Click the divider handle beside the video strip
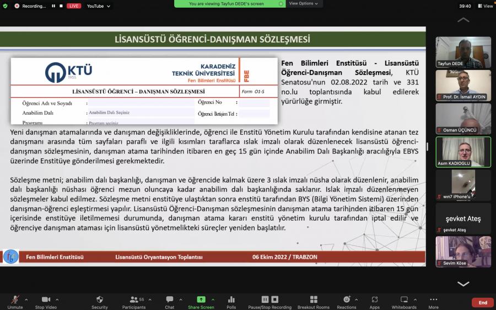 tap(427, 147)
